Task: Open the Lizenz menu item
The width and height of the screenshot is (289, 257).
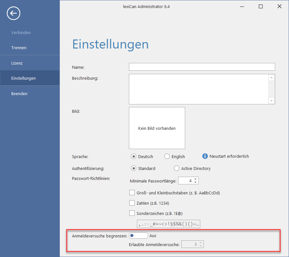Action: pos(17,63)
